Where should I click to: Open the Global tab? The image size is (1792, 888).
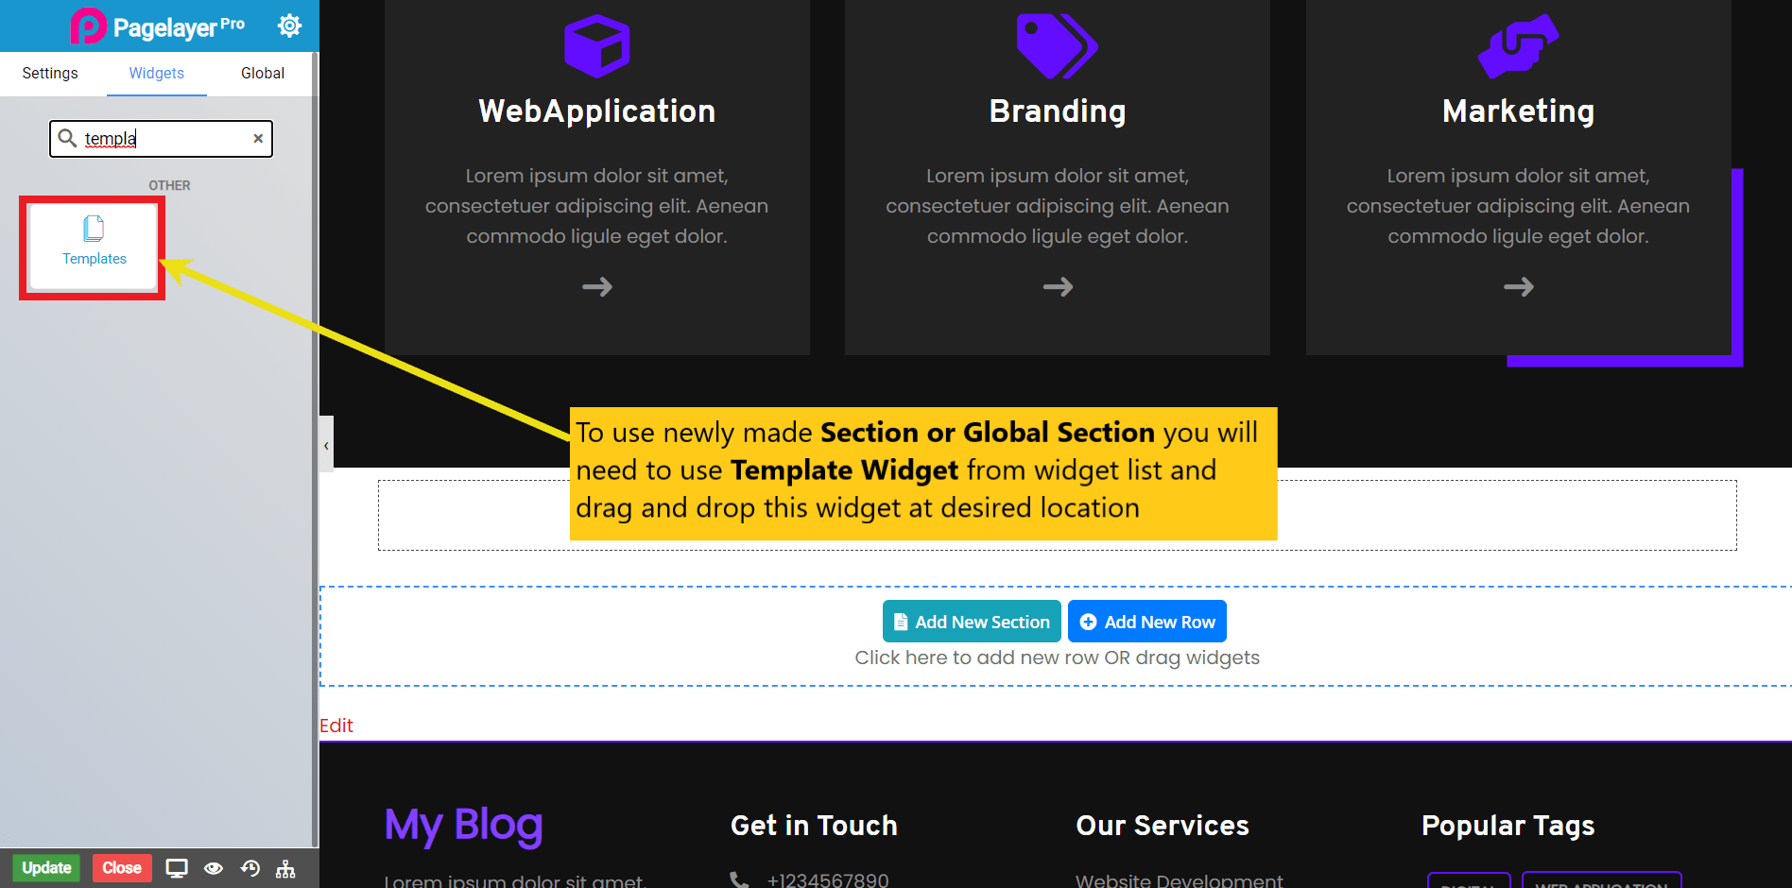pyautogui.click(x=262, y=73)
